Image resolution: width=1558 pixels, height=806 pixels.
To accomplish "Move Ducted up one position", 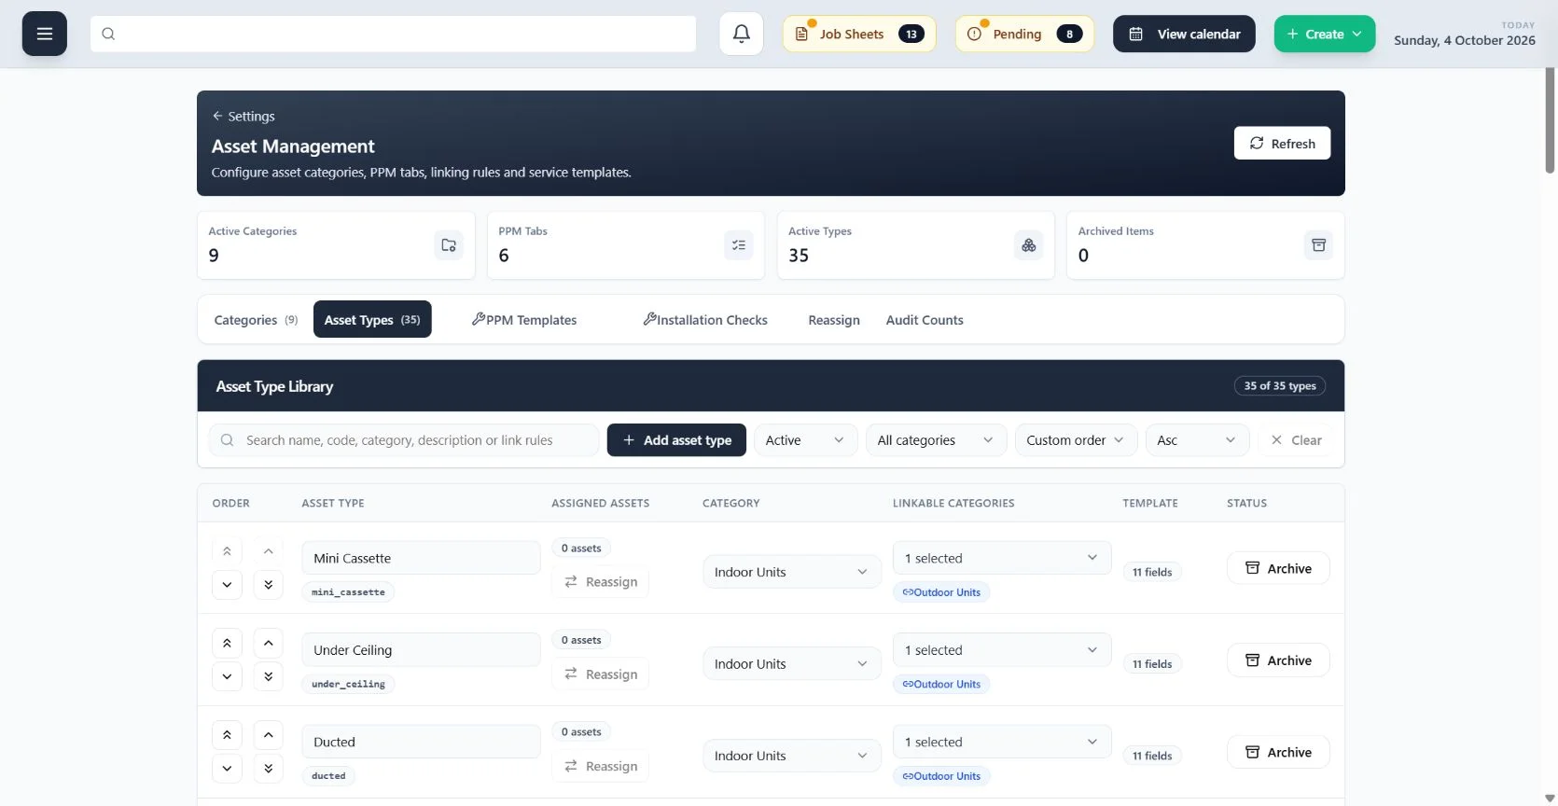I will (268, 735).
